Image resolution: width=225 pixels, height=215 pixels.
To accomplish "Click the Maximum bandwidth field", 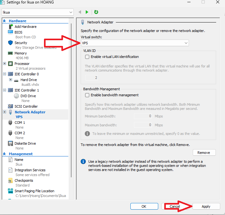I will tap(143, 125).
